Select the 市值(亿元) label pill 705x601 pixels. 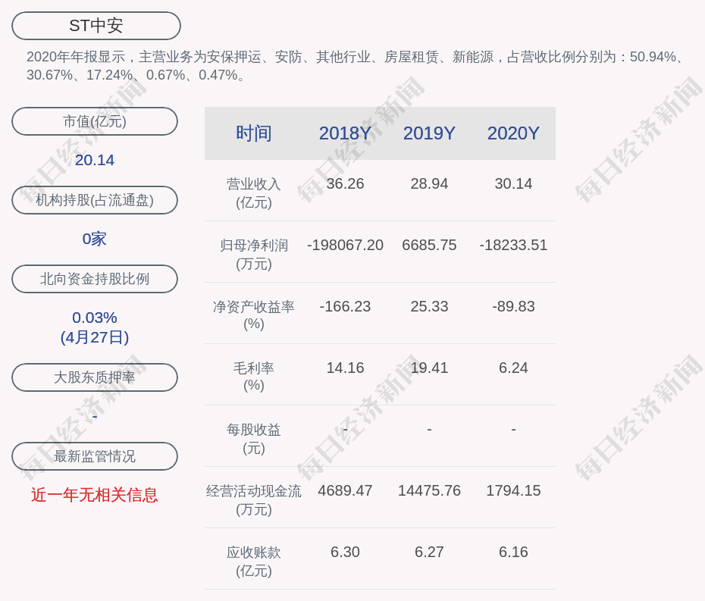[95, 121]
